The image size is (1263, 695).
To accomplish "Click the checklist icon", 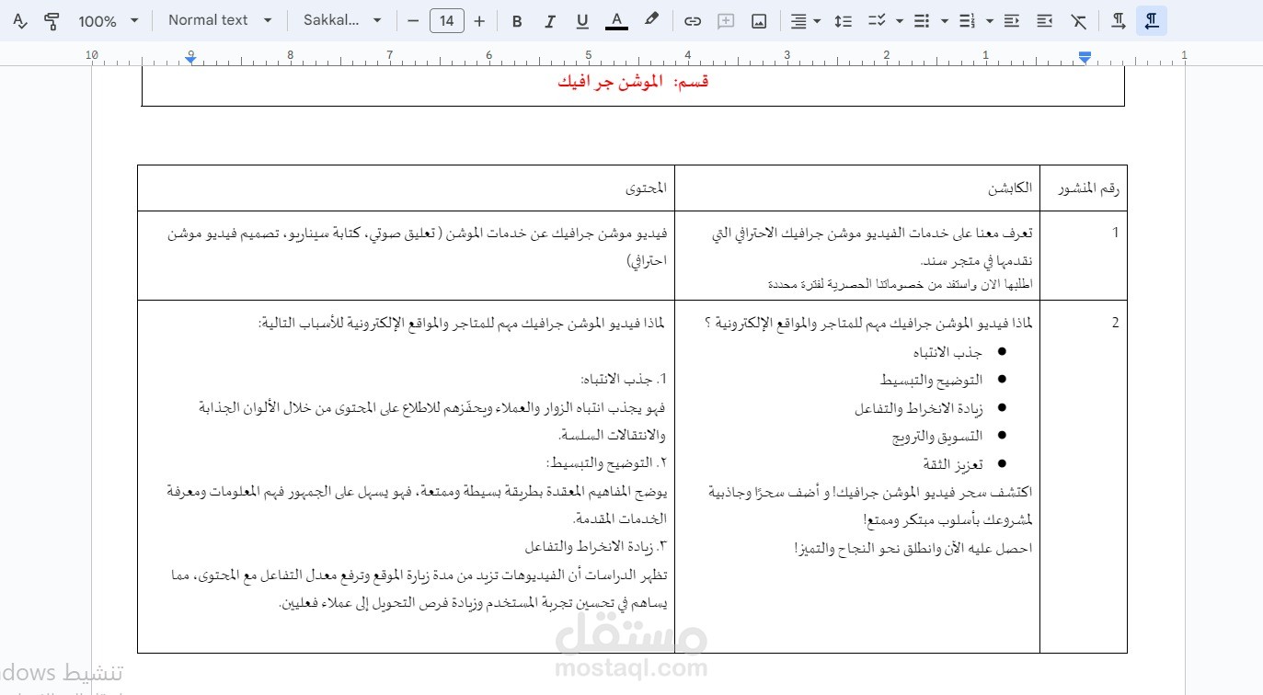I will [878, 20].
